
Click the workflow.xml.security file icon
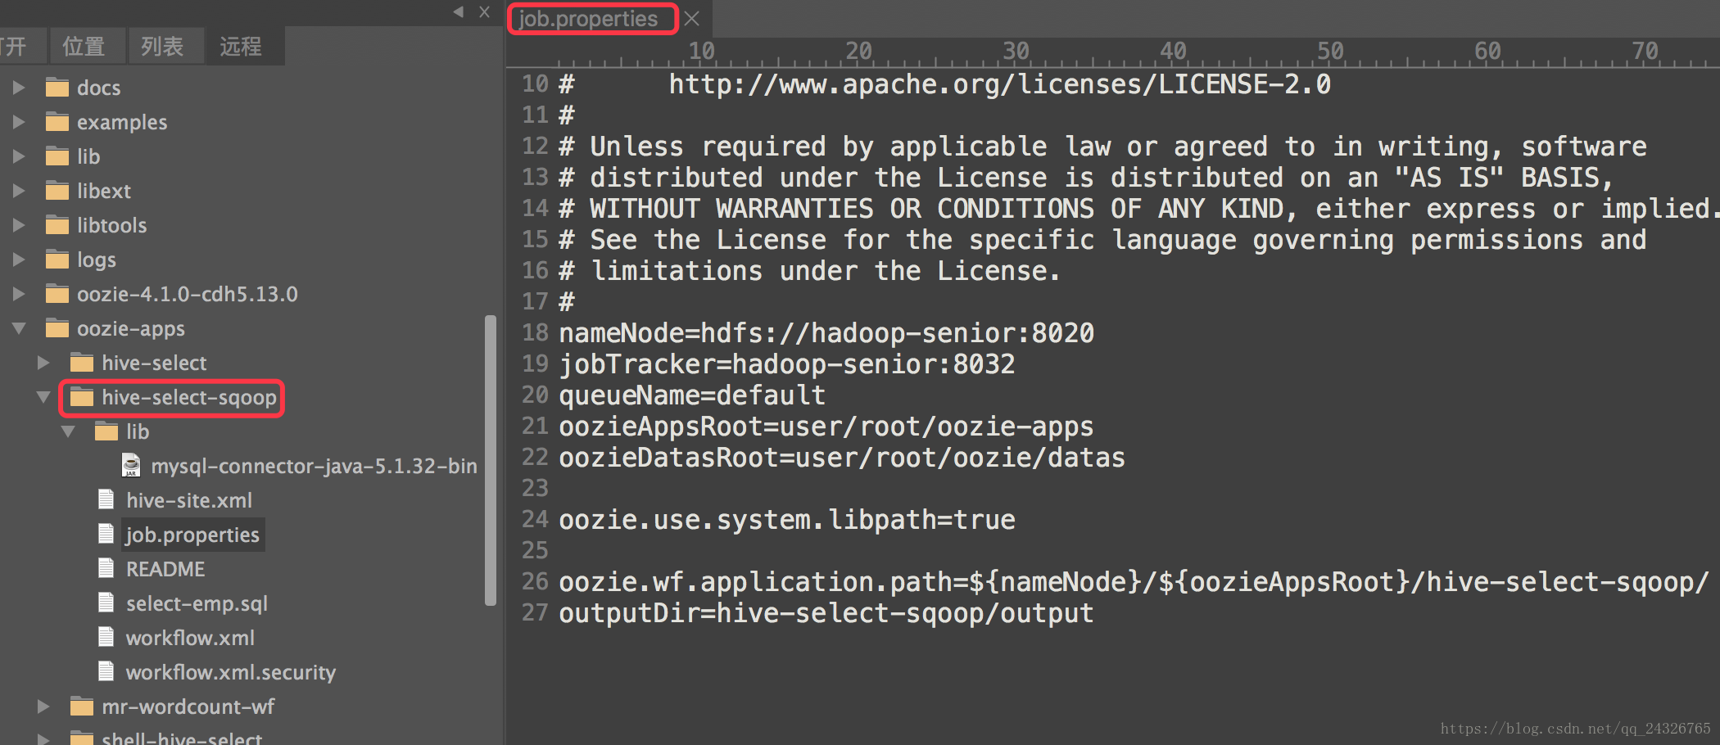pyautogui.click(x=106, y=670)
